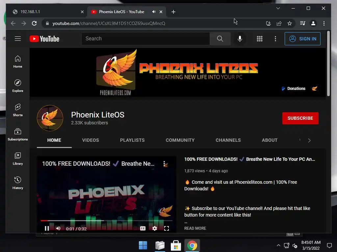Mute the video player volume
This screenshot has width=337, height=252.
pyautogui.click(x=58, y=228)
